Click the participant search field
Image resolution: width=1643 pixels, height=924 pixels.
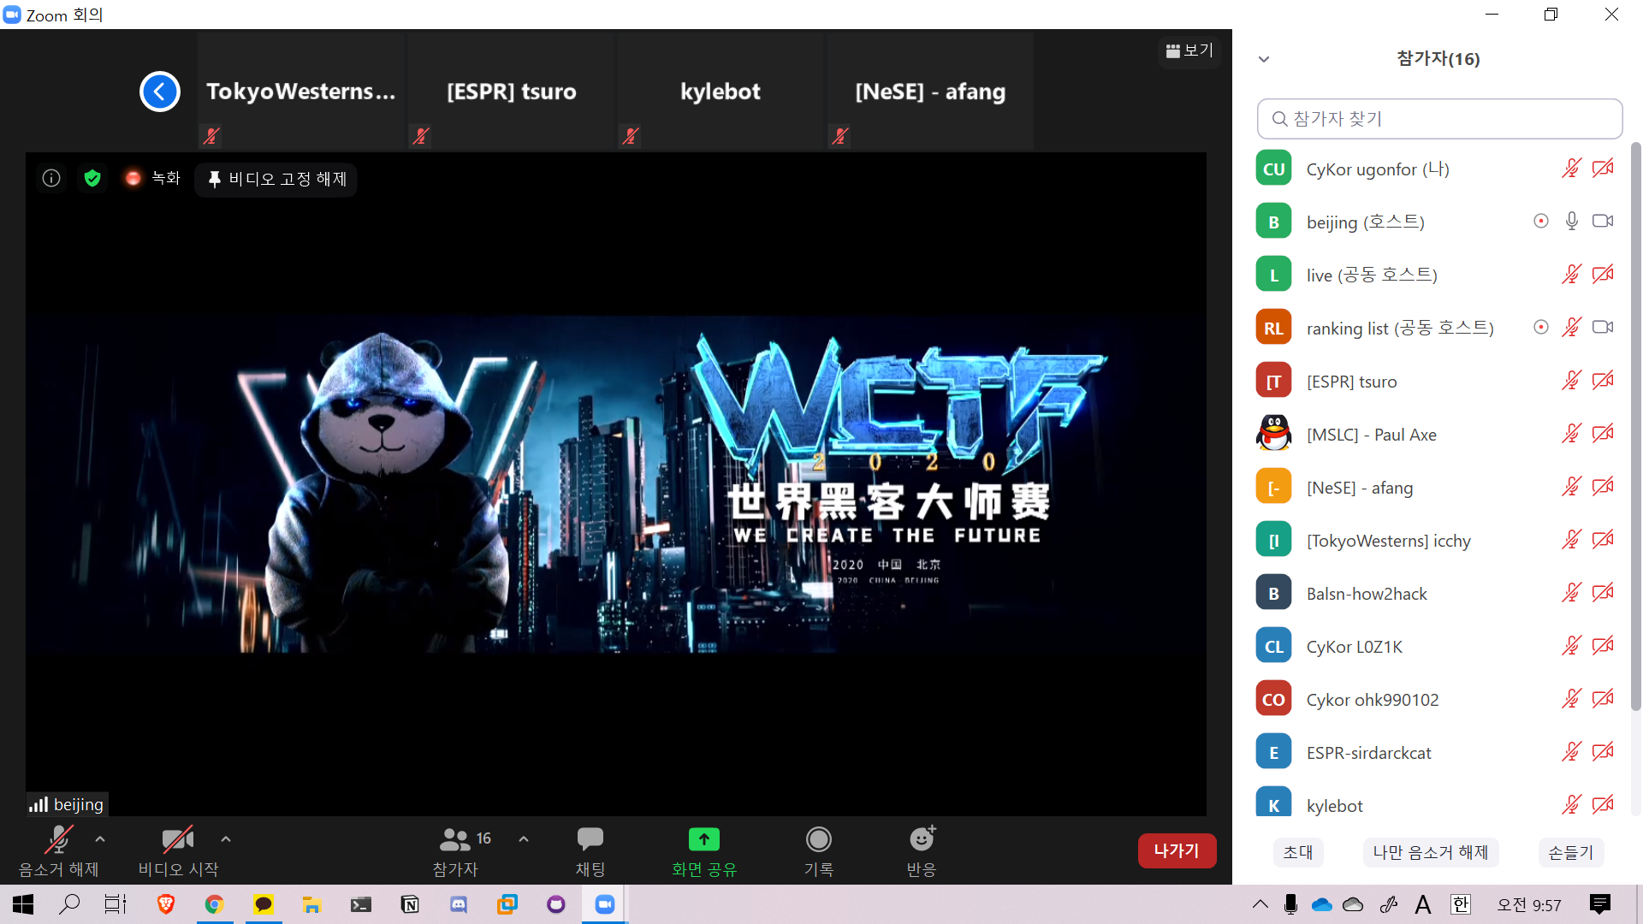[x=1439, y=119]
